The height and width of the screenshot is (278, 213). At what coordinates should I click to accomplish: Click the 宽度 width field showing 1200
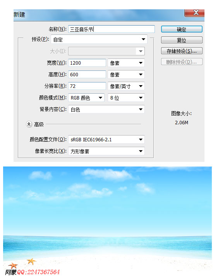[87, 63]
